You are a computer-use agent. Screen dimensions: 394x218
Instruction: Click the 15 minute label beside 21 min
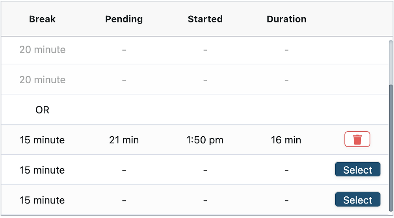coord(42,140)
